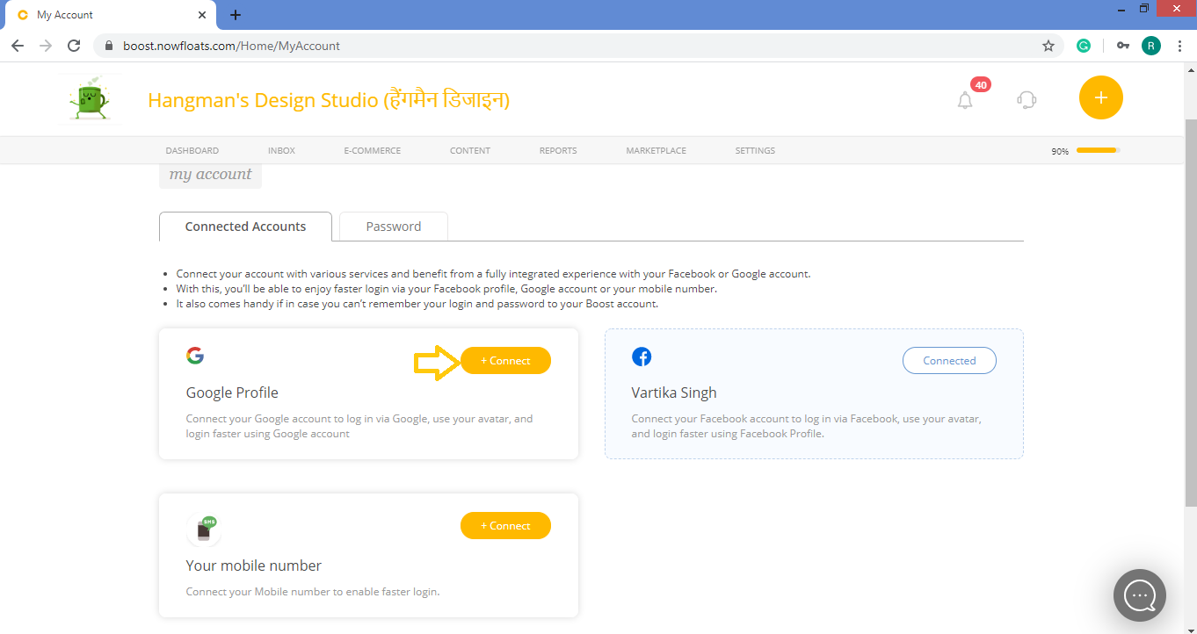Connect your mobile number
This screenshot has height=634, width=1197.
505,526
